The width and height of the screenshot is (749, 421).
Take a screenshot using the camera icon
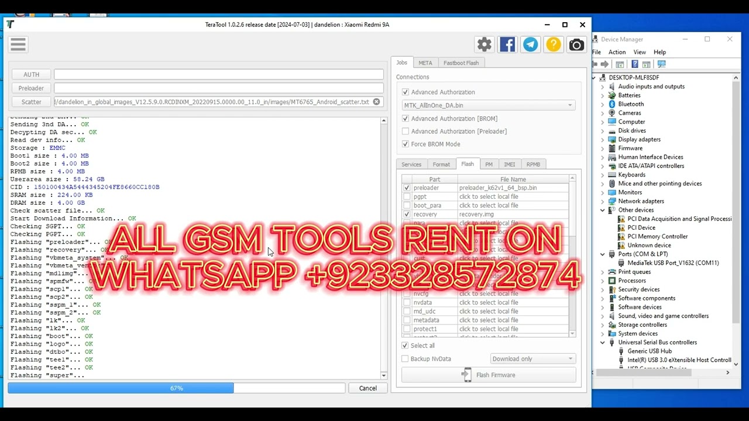pos(576,44)
